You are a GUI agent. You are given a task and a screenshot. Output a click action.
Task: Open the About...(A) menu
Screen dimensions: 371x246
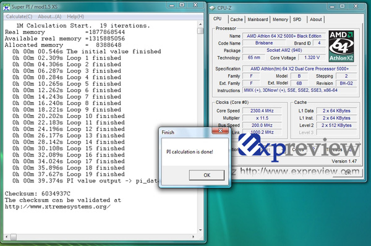click(x=49, y=17)
